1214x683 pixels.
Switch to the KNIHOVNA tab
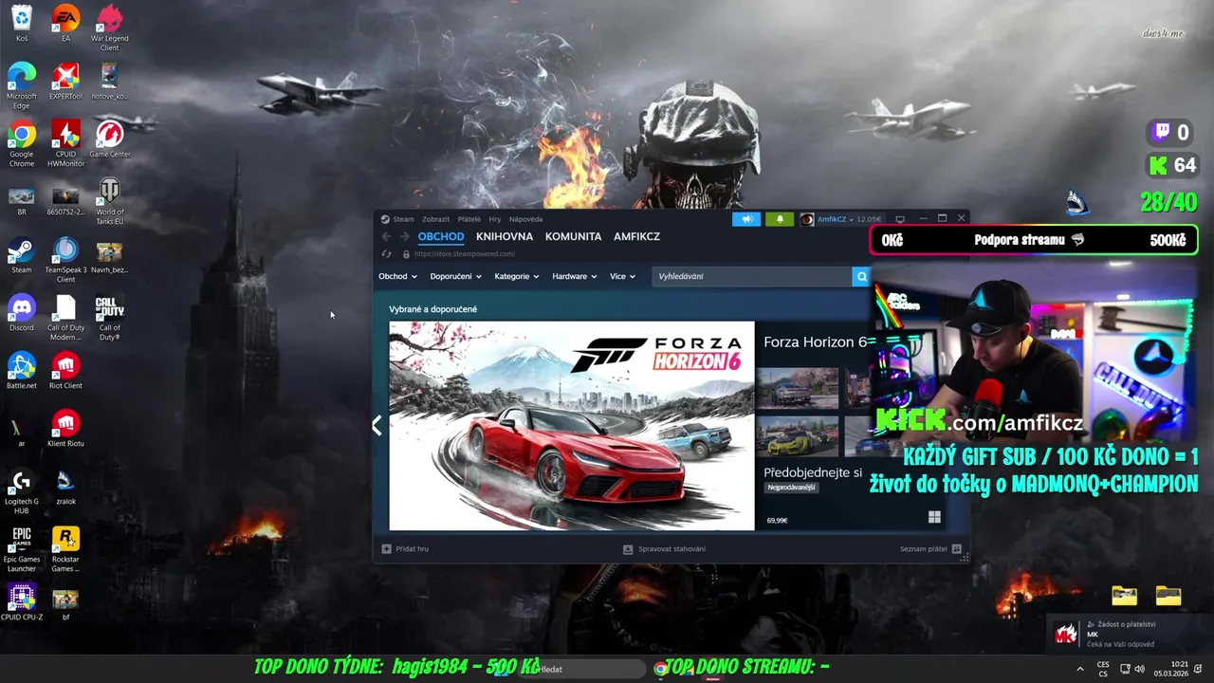(x=505, y=237)
